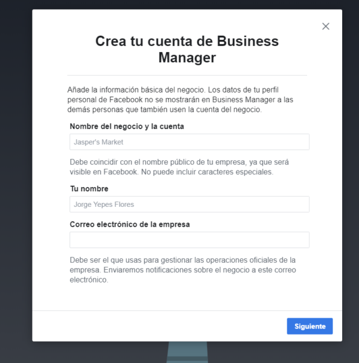359x363 pixels.
Task: Click the divider line under the heading
Action: (187, 75)
